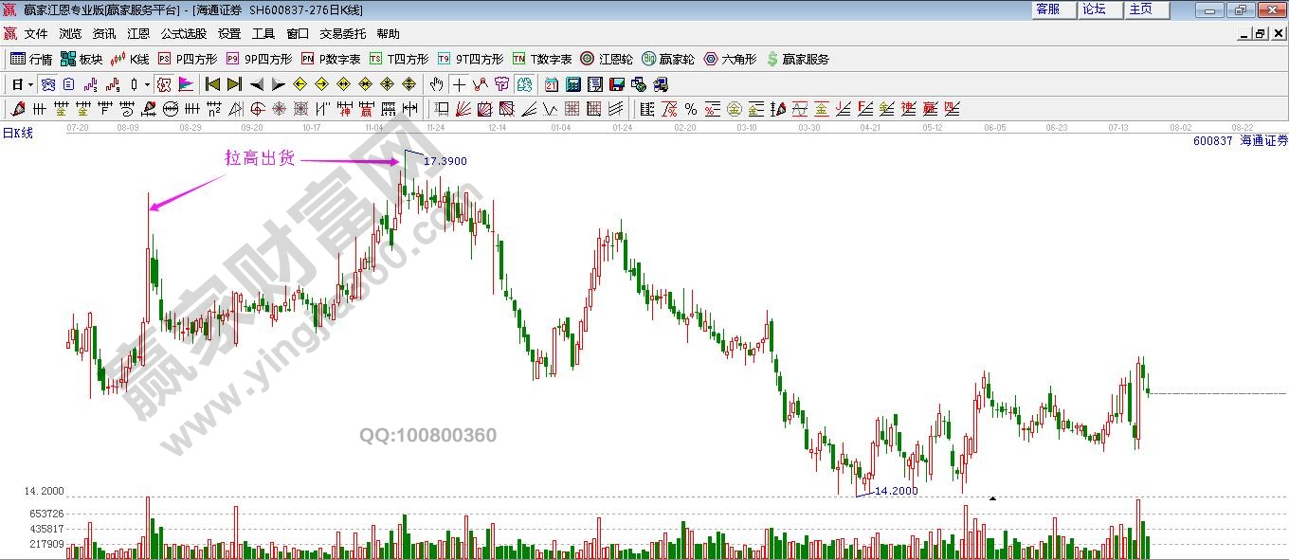Toggle the crosshair cursor button
1289x560 pixels.
459,84
